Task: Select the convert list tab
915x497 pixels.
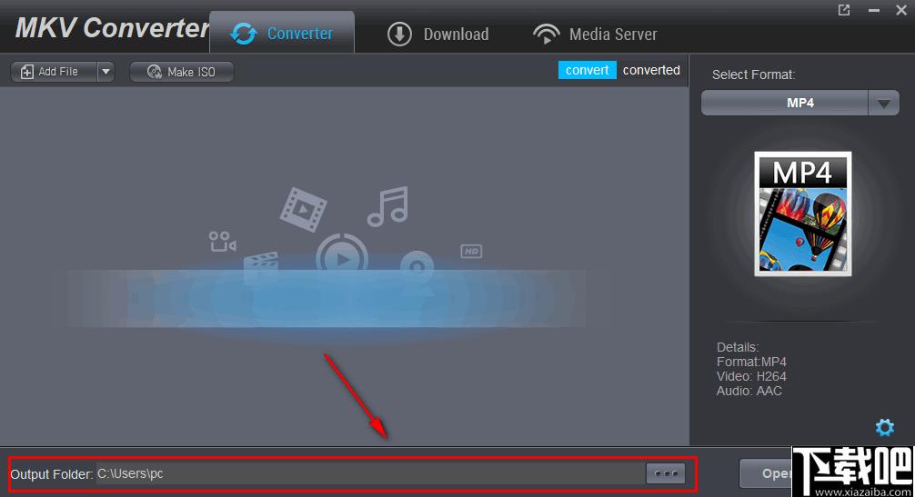Action: (x=587, y=70)
